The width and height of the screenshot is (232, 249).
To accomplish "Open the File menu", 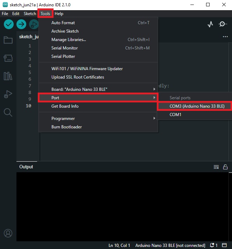I will pos(5,14).
